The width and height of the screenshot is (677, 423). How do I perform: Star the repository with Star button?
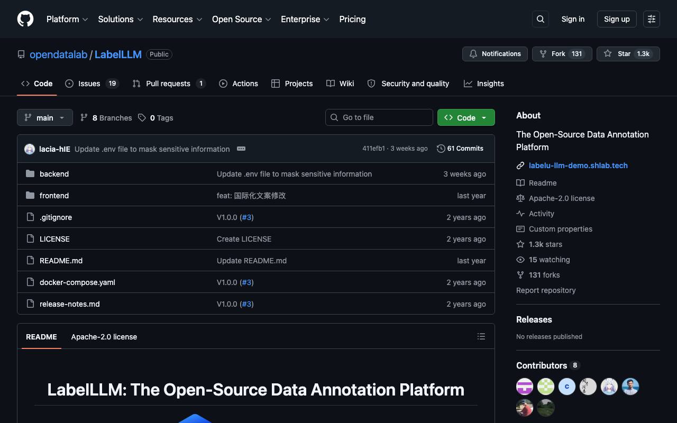click(628, 54)
